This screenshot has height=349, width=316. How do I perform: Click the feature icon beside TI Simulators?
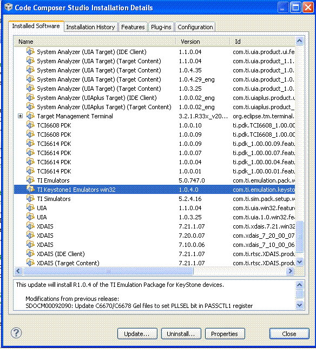click(30, 198)
